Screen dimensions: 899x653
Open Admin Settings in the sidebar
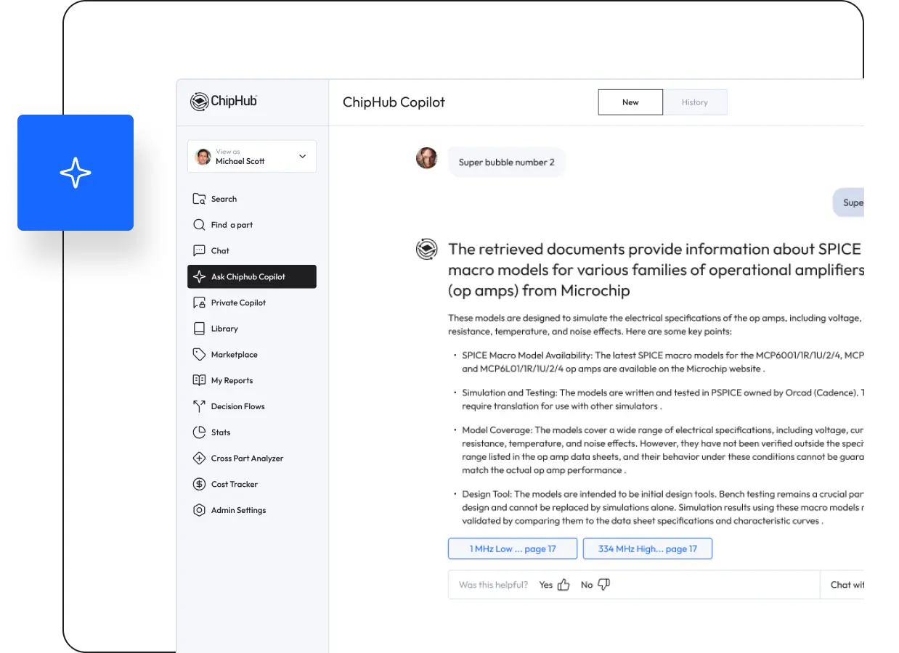[x=238, y=510]
